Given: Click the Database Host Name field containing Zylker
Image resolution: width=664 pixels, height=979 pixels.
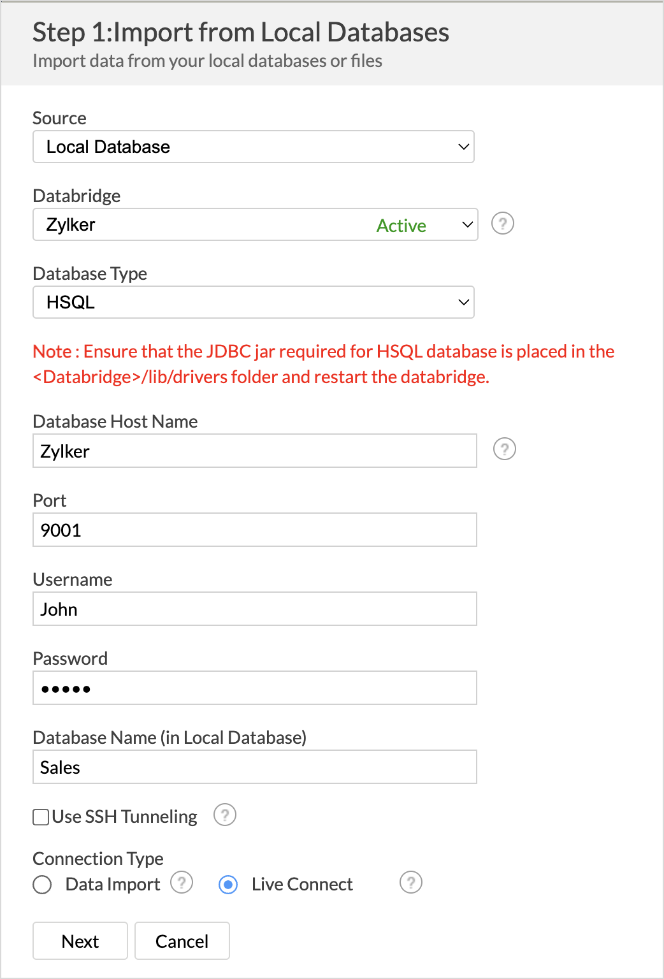Looking at the screenshot, I should tap(254, 451).
